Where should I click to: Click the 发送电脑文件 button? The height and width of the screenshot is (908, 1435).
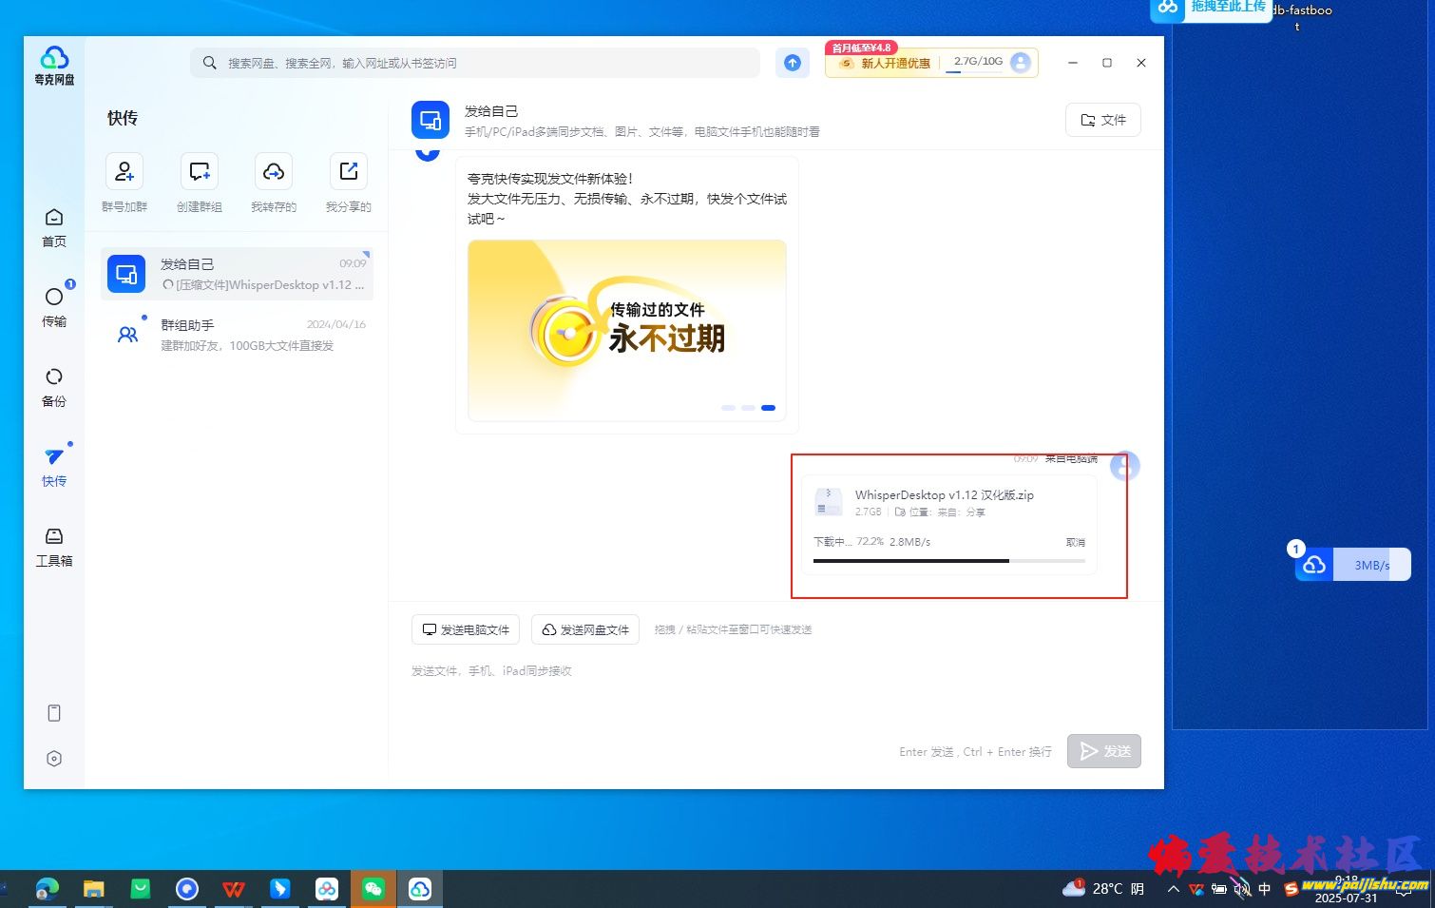(466, 629)
